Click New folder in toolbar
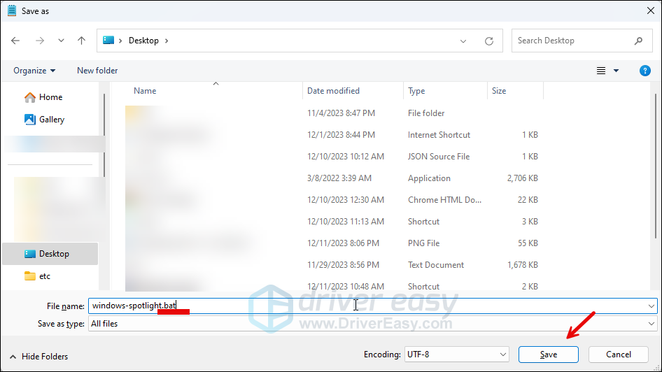This screenshot has width=662, height=372. click(x=97, y=71)
